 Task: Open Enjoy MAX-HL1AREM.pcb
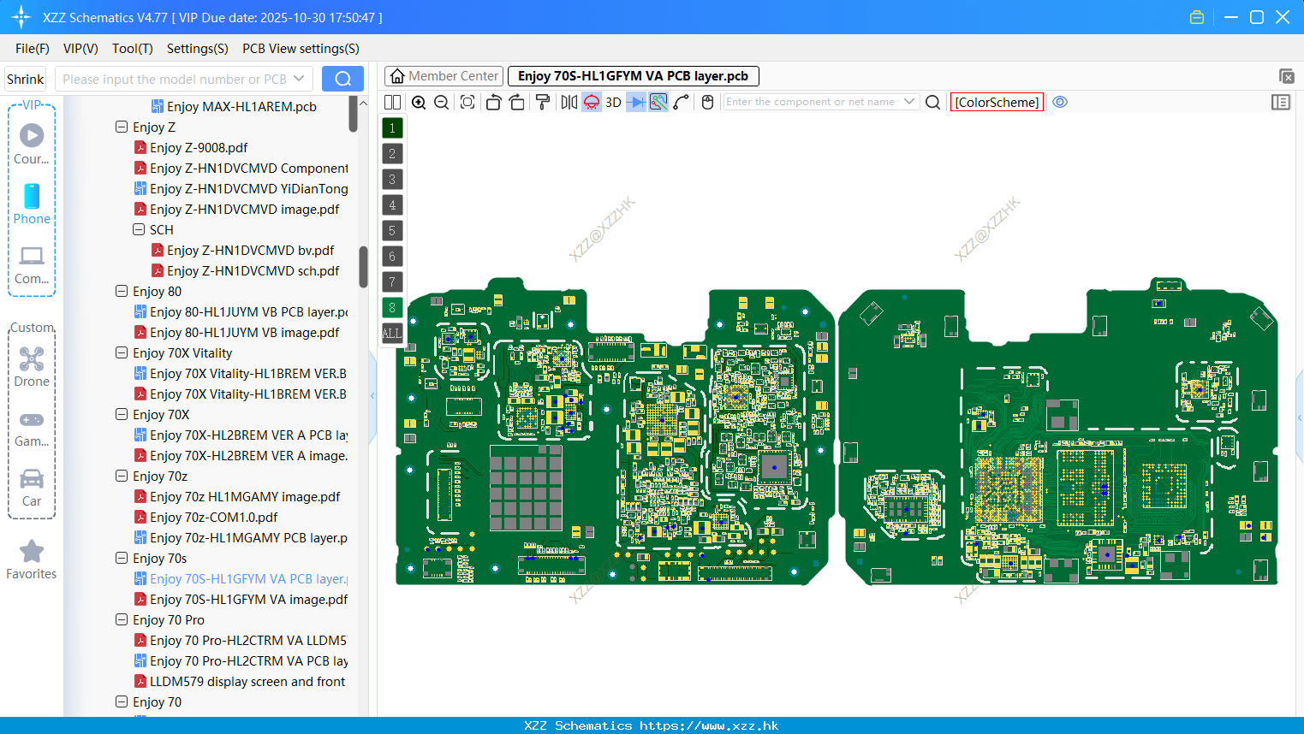241,106
